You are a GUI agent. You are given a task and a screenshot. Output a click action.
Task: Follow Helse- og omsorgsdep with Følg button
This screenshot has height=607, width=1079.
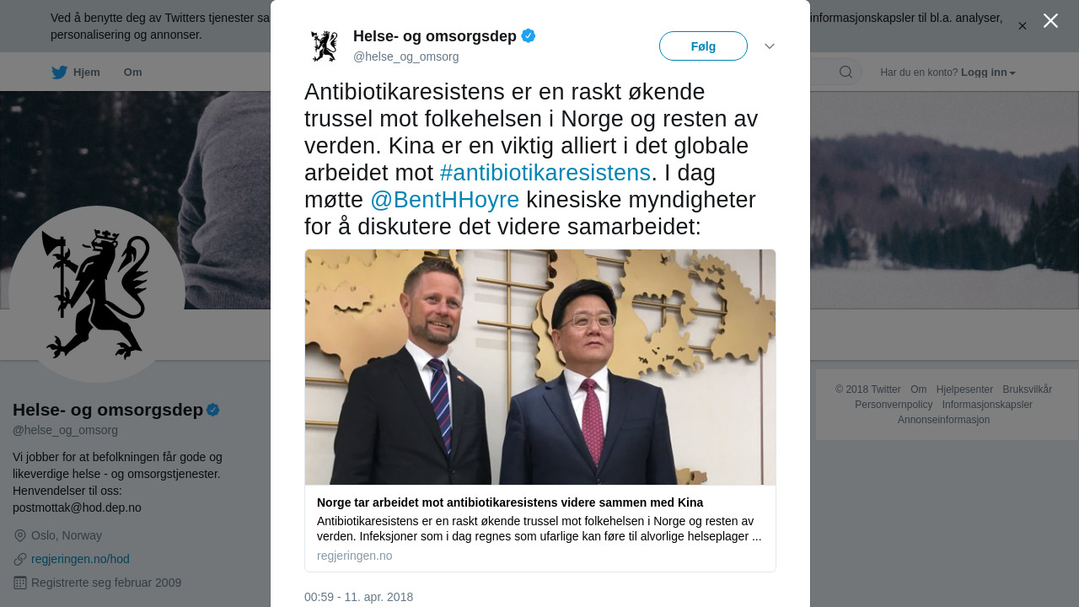point(703,46)
